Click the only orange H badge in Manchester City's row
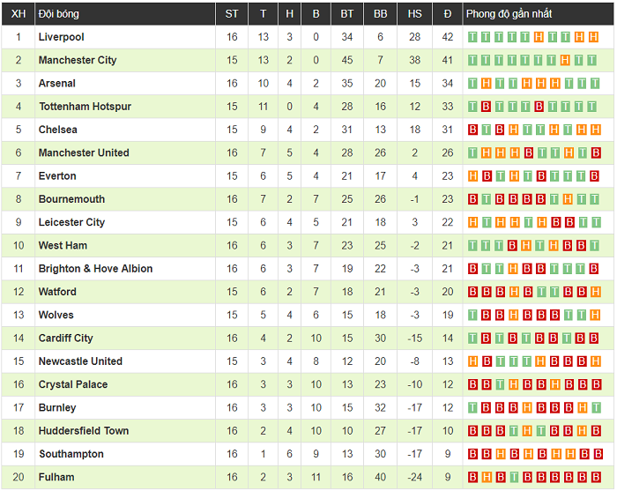Viewport: 617px width, 491px height. (566, 60)
